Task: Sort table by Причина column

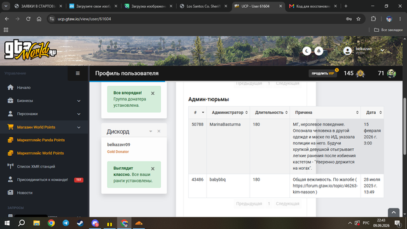Action: point(325,113)
